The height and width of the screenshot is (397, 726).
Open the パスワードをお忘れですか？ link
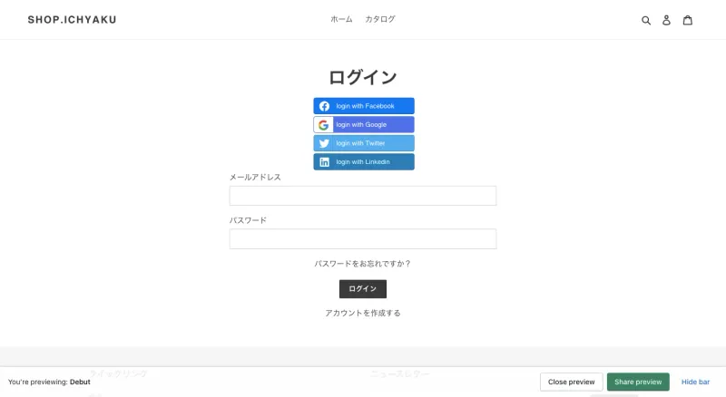pyautogui.click(x=363, y=264)
